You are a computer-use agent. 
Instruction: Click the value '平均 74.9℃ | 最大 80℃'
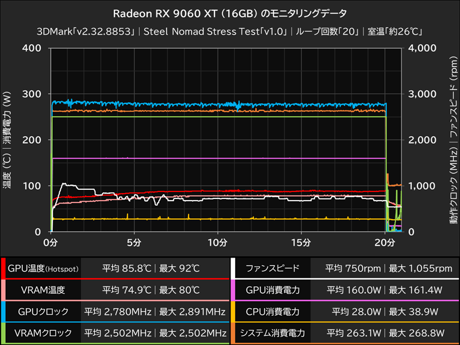tap(151, 290)
